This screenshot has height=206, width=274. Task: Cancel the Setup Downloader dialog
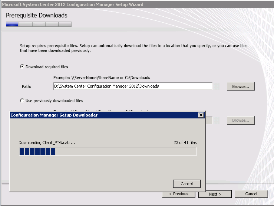[x=187, y=184]
